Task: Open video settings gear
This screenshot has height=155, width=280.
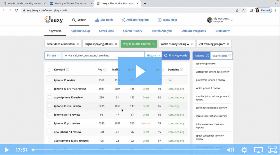Action: (x=244, y=150)
